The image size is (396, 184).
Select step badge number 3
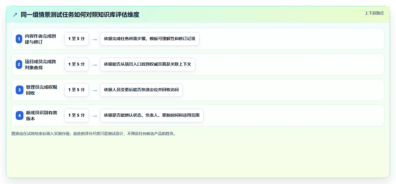pyautogui.click(x=20, y=90)
